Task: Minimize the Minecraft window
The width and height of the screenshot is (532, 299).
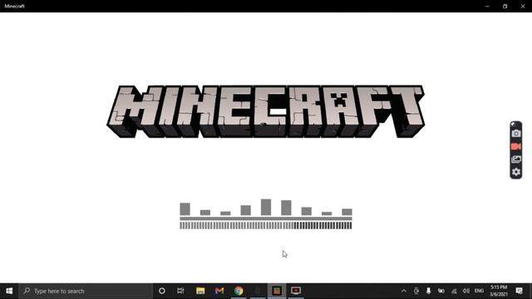Action: click(x=487, y=6)
